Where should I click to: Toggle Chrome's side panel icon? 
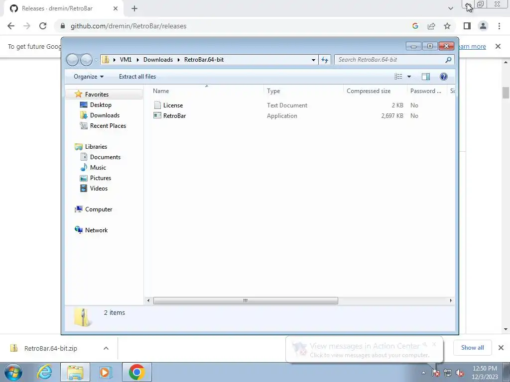[x=467, y=26]
